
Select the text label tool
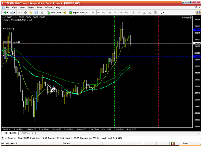pos(155,13)
